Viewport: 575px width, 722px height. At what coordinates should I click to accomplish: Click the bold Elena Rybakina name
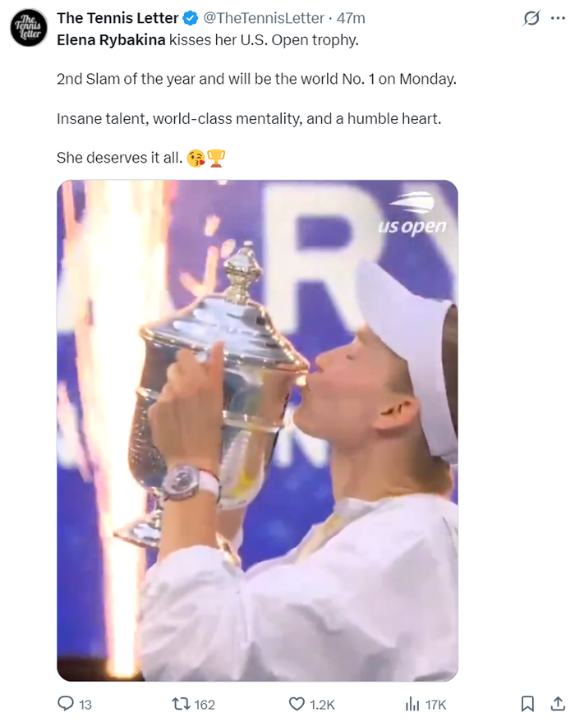click(111, 40)
